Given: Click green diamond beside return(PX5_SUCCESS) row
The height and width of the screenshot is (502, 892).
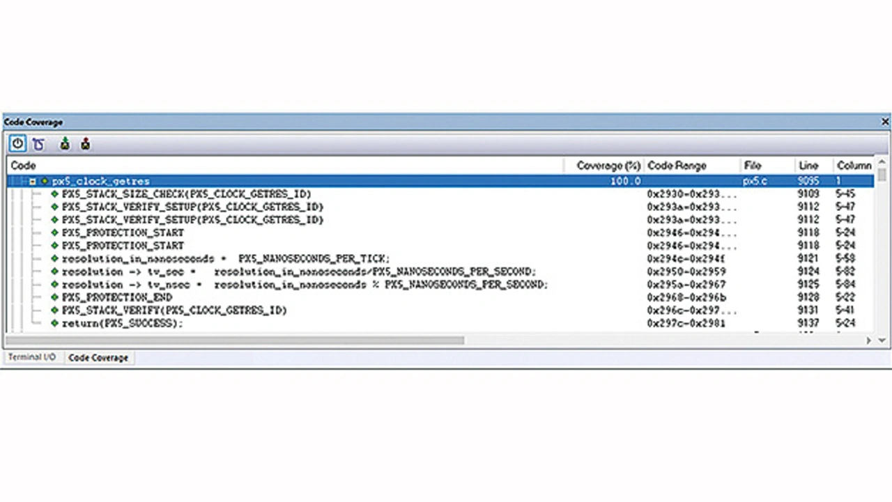Looking at the screenshot, I should pyautogui.click(x=55, y=324).
